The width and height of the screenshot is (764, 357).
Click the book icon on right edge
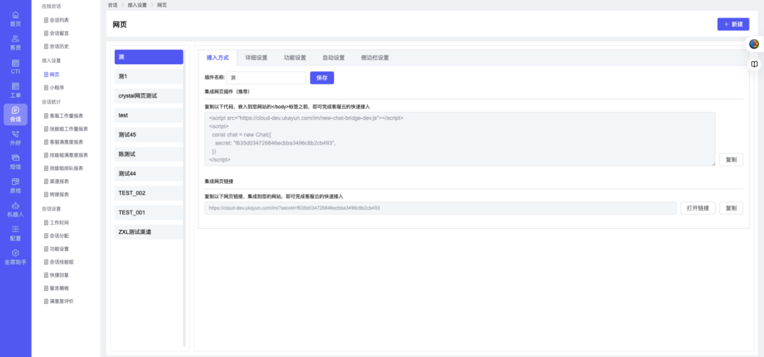point(754,64)
